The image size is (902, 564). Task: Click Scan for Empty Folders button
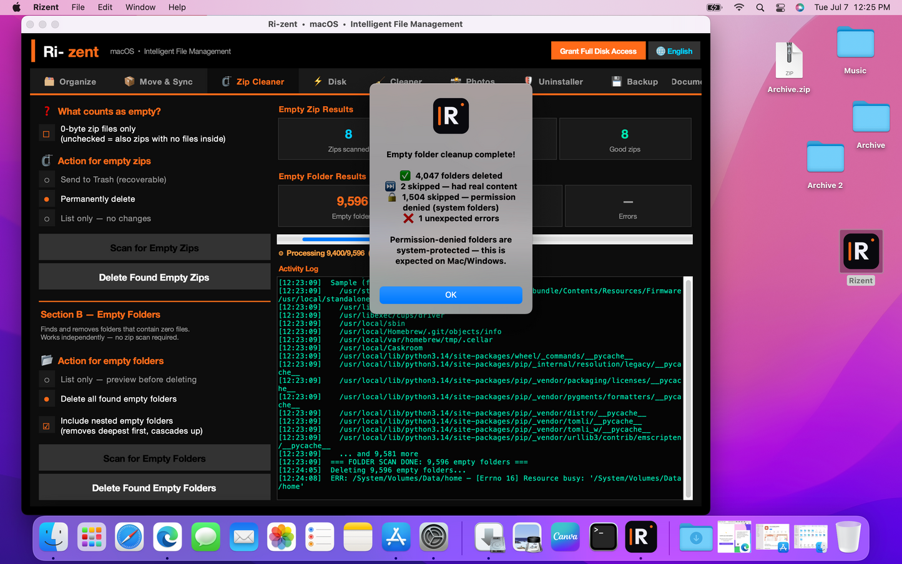pos(154,458)
